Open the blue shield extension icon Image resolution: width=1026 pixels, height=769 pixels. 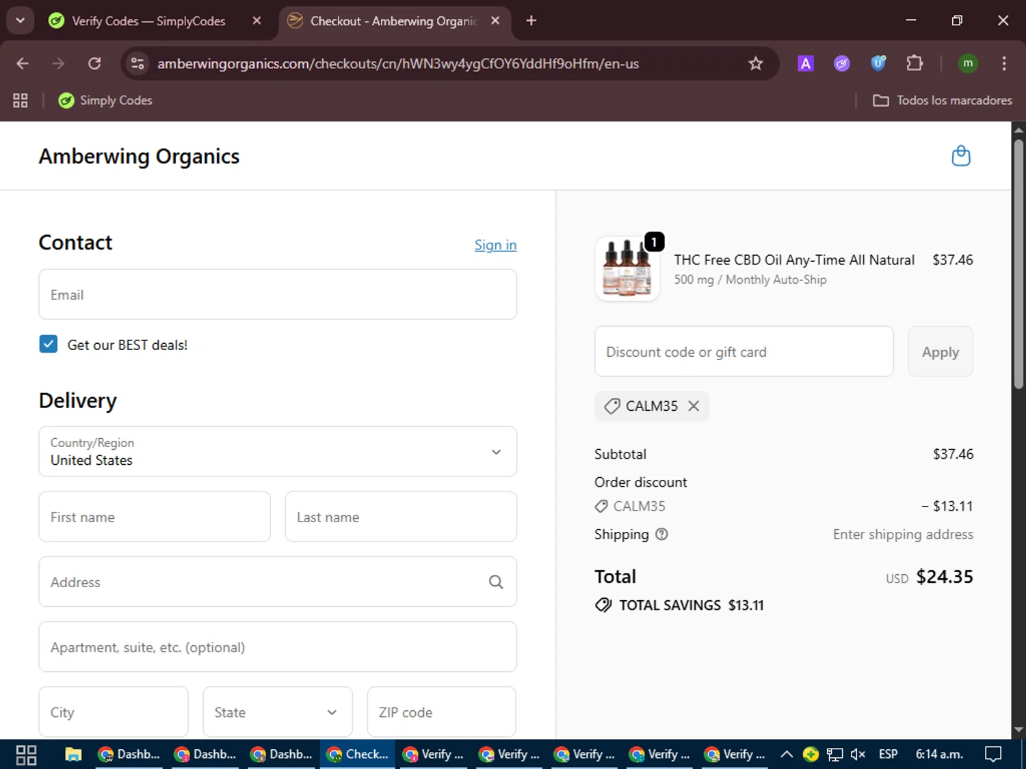878,64
